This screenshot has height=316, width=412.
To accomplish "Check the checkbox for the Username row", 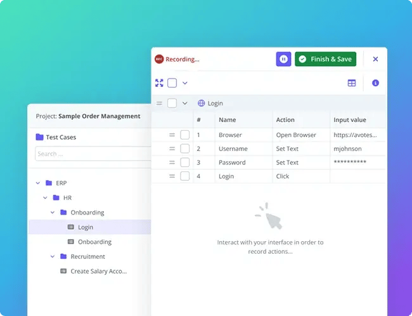I will tap(185, 148).
